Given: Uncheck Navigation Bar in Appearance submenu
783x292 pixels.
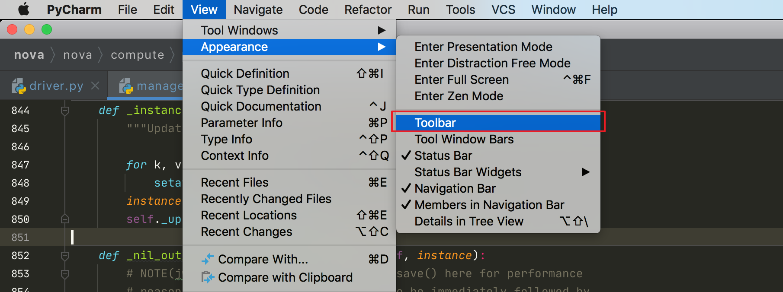Looking at the screenshot, I should pyautogui.click(x=455, y=188).
